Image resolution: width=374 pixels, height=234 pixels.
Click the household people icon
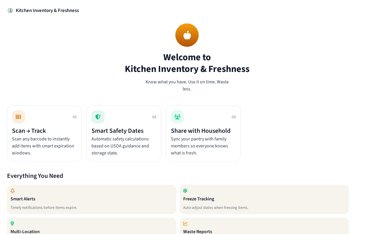pos(177,117)
